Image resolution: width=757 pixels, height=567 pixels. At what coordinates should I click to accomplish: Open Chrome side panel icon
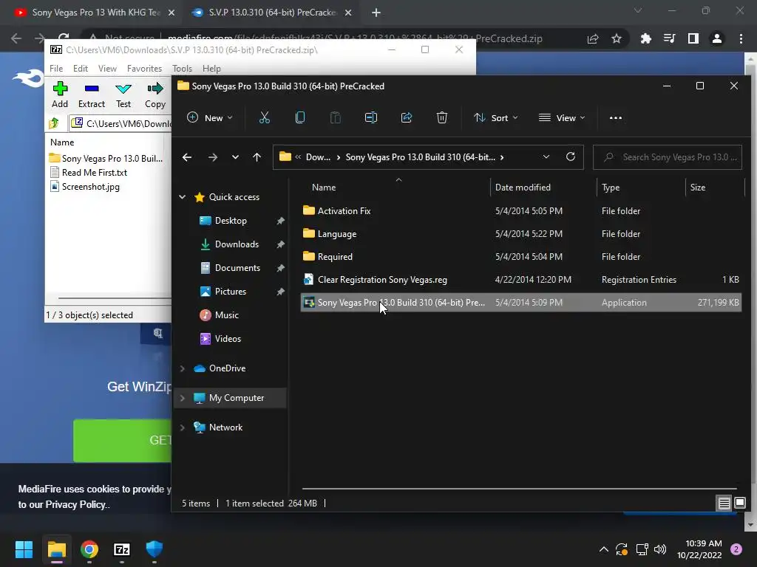(x=693, y=38)
